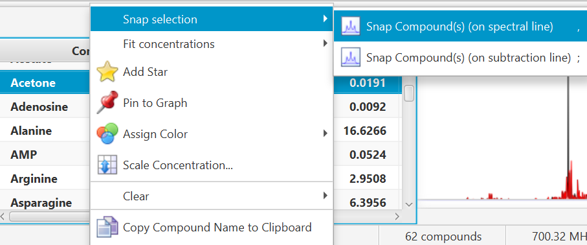Expand the Clear submenu arrow
Viewport: 587px width, 245px height.
coord(325,196)
